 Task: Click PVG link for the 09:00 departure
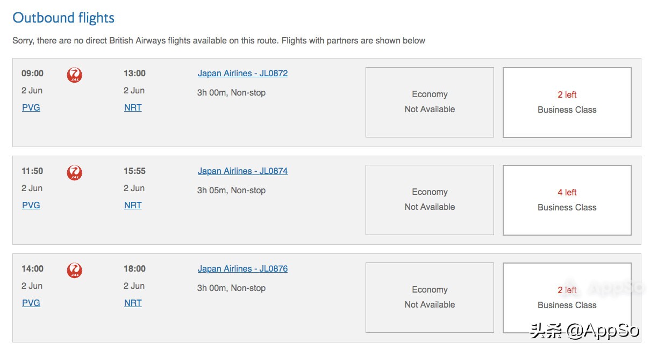[x=31, y=108]
